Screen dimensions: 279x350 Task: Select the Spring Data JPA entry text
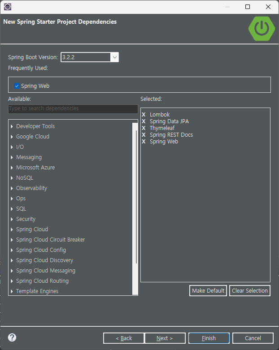(169, 121)
